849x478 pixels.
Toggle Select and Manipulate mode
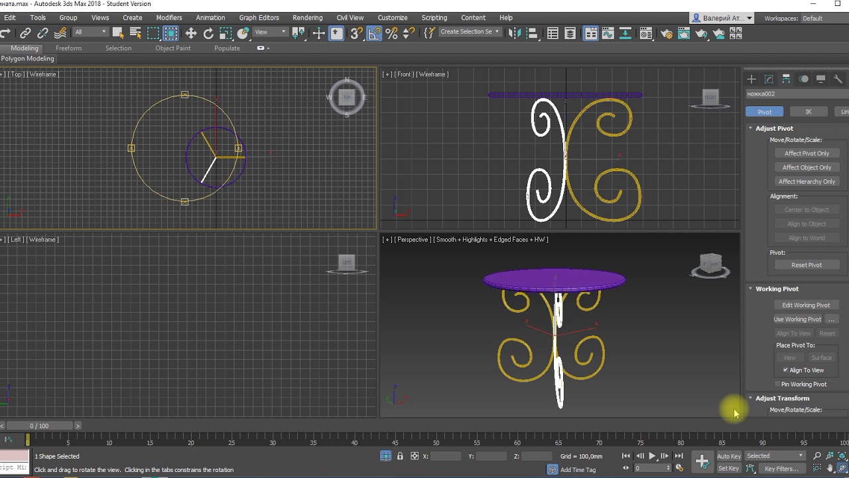pyautogui.click(x=318, y=33)
